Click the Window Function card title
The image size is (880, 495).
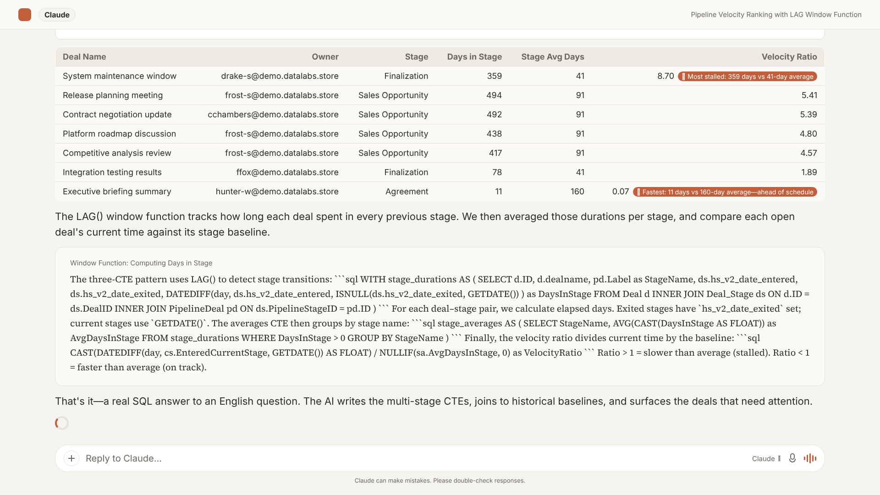pos(141,263)
